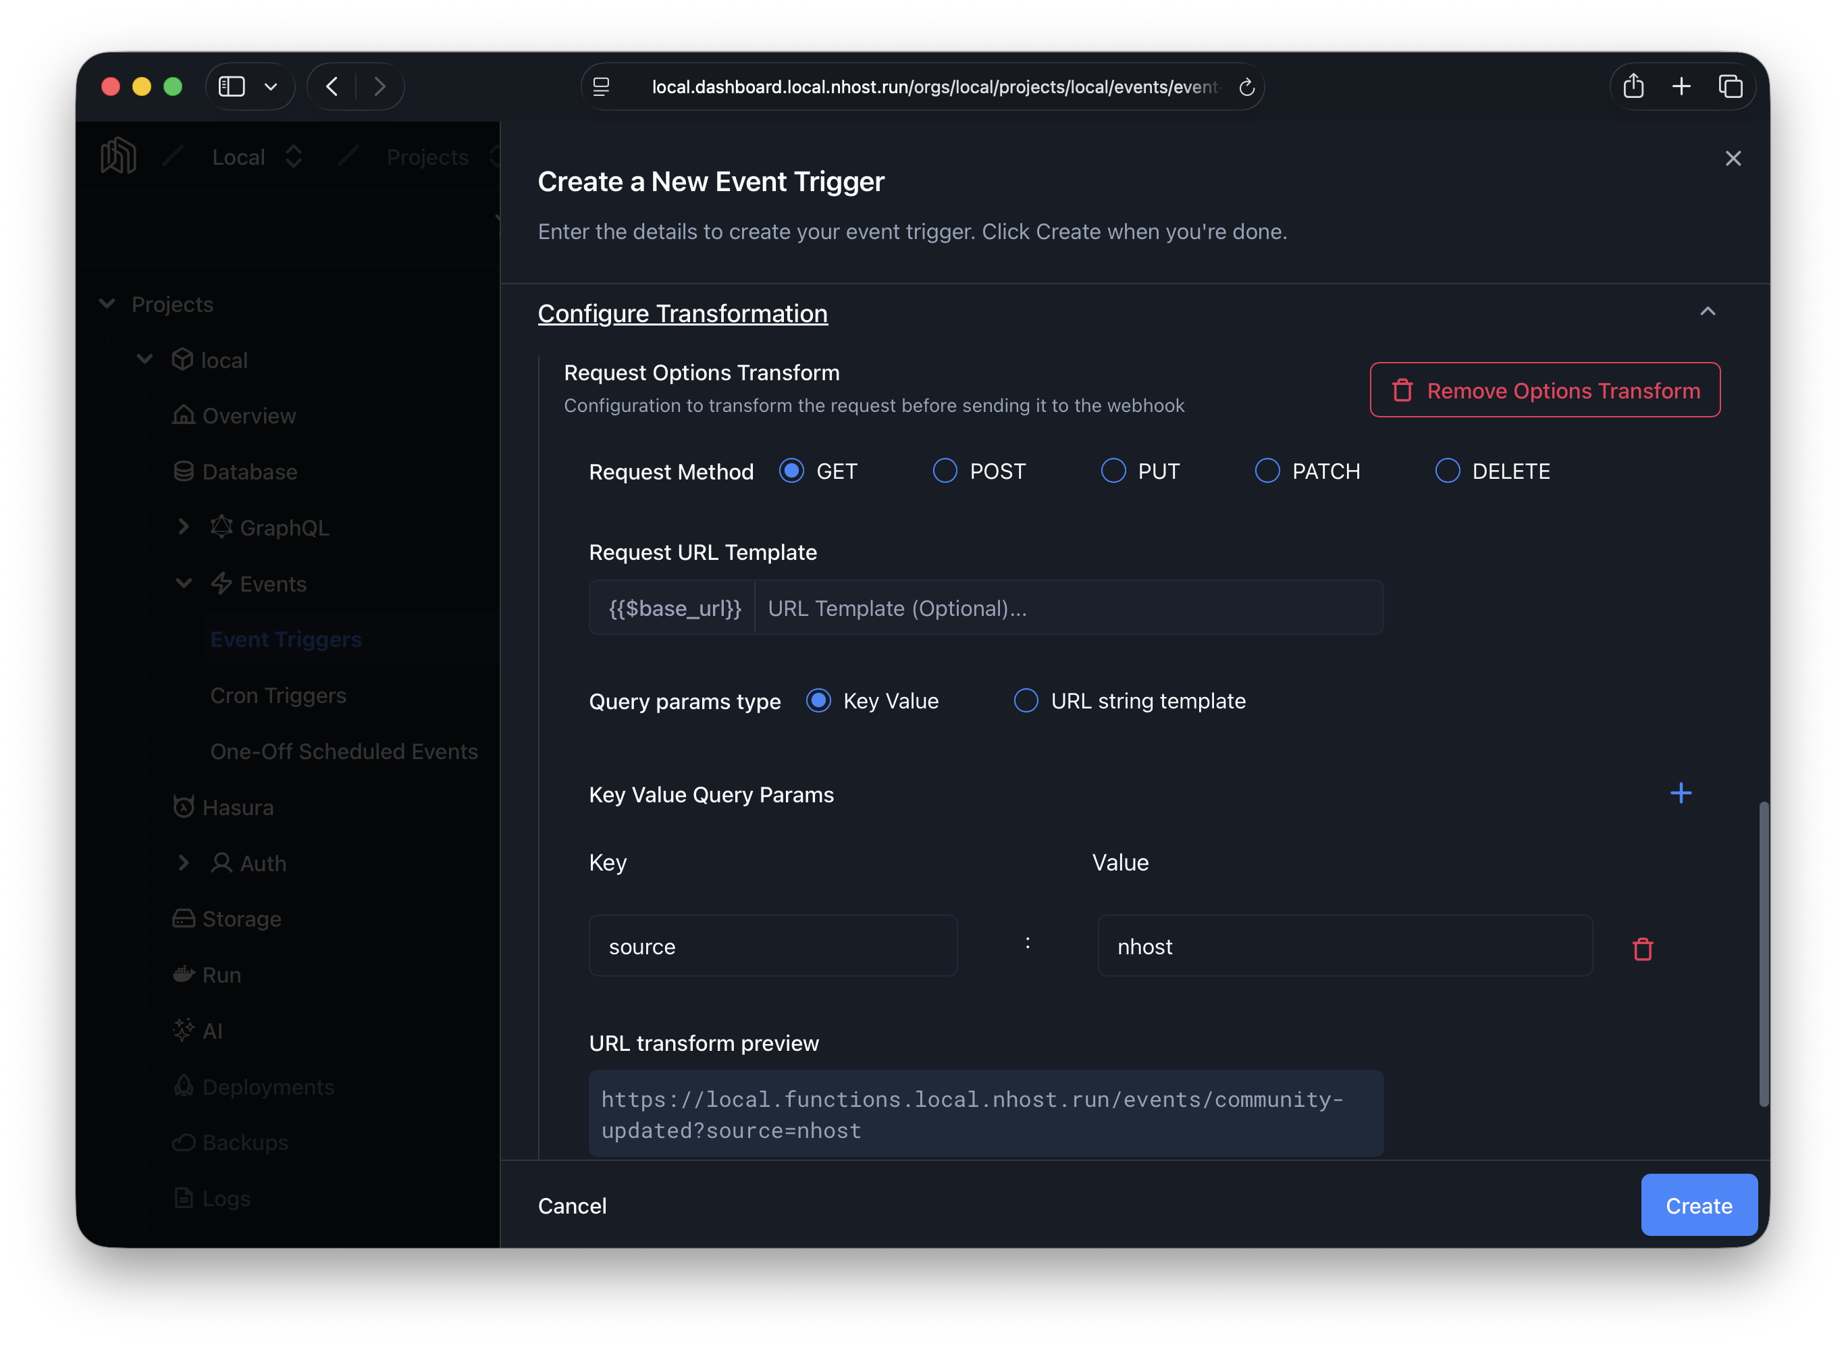
Task: Click the Database icon in the sidebar
Action: pos(184,471)
